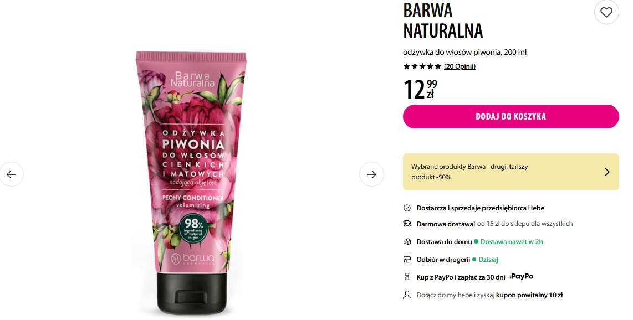The width and height of the screenshot is (633, 320).
Task: Show previous product image with left arrow
Action: pyautogui.click(x=11, y=174)
